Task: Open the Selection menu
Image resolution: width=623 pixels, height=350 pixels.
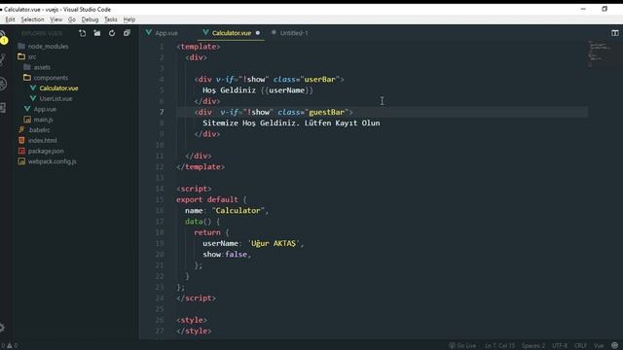Action: (x=32, y=19)
